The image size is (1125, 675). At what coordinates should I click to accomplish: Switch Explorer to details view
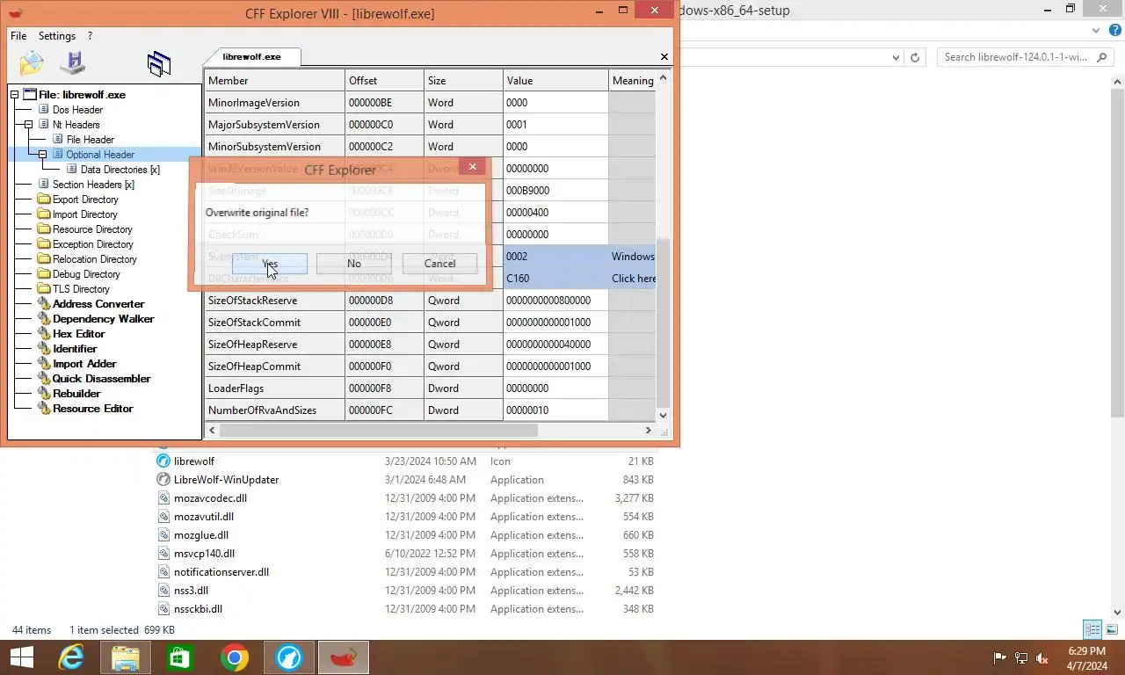tap(1092, 629)
